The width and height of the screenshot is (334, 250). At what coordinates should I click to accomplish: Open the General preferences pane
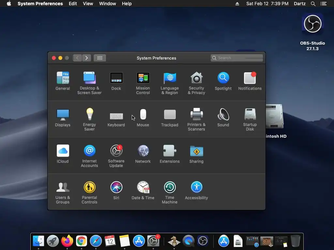point(63,81)
